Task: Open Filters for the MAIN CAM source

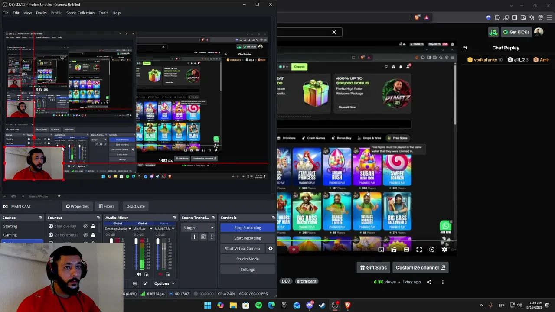Action: 106,206
